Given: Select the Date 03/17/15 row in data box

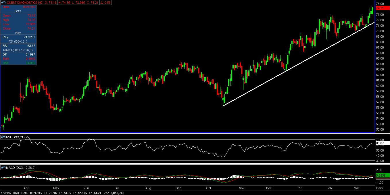Looking at the screenshot, I should pyautogui.click(x=18, y=7).
